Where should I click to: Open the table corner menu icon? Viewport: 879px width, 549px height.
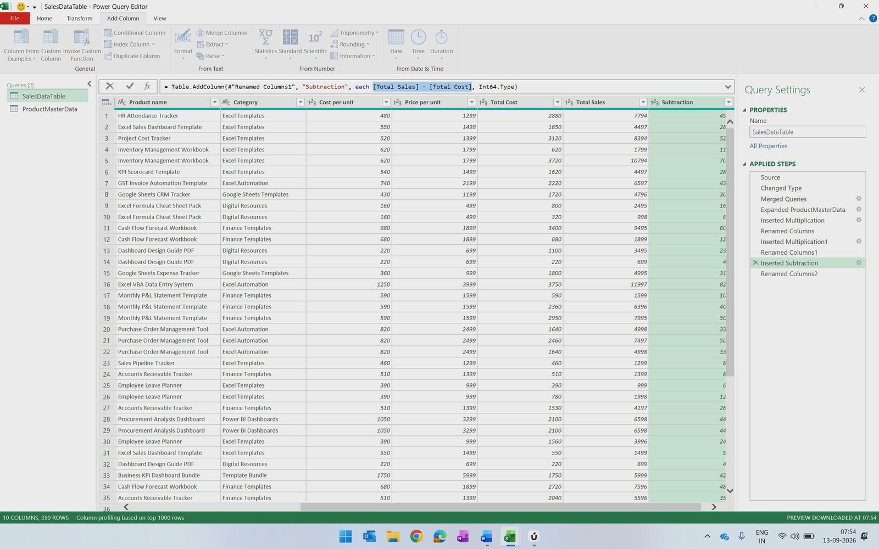(x=107, y=102)
